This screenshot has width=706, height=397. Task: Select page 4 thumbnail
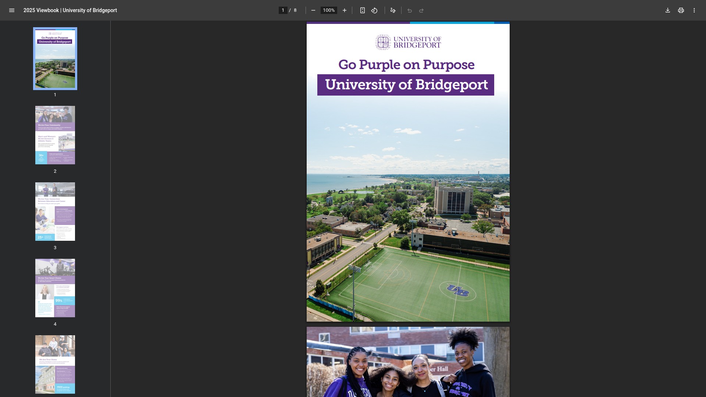[55, 288]
